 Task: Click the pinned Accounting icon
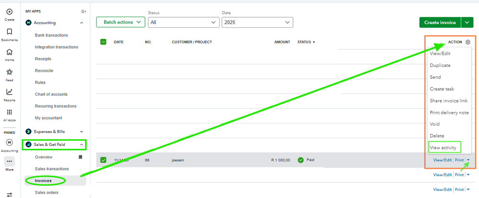click(10, 142)
